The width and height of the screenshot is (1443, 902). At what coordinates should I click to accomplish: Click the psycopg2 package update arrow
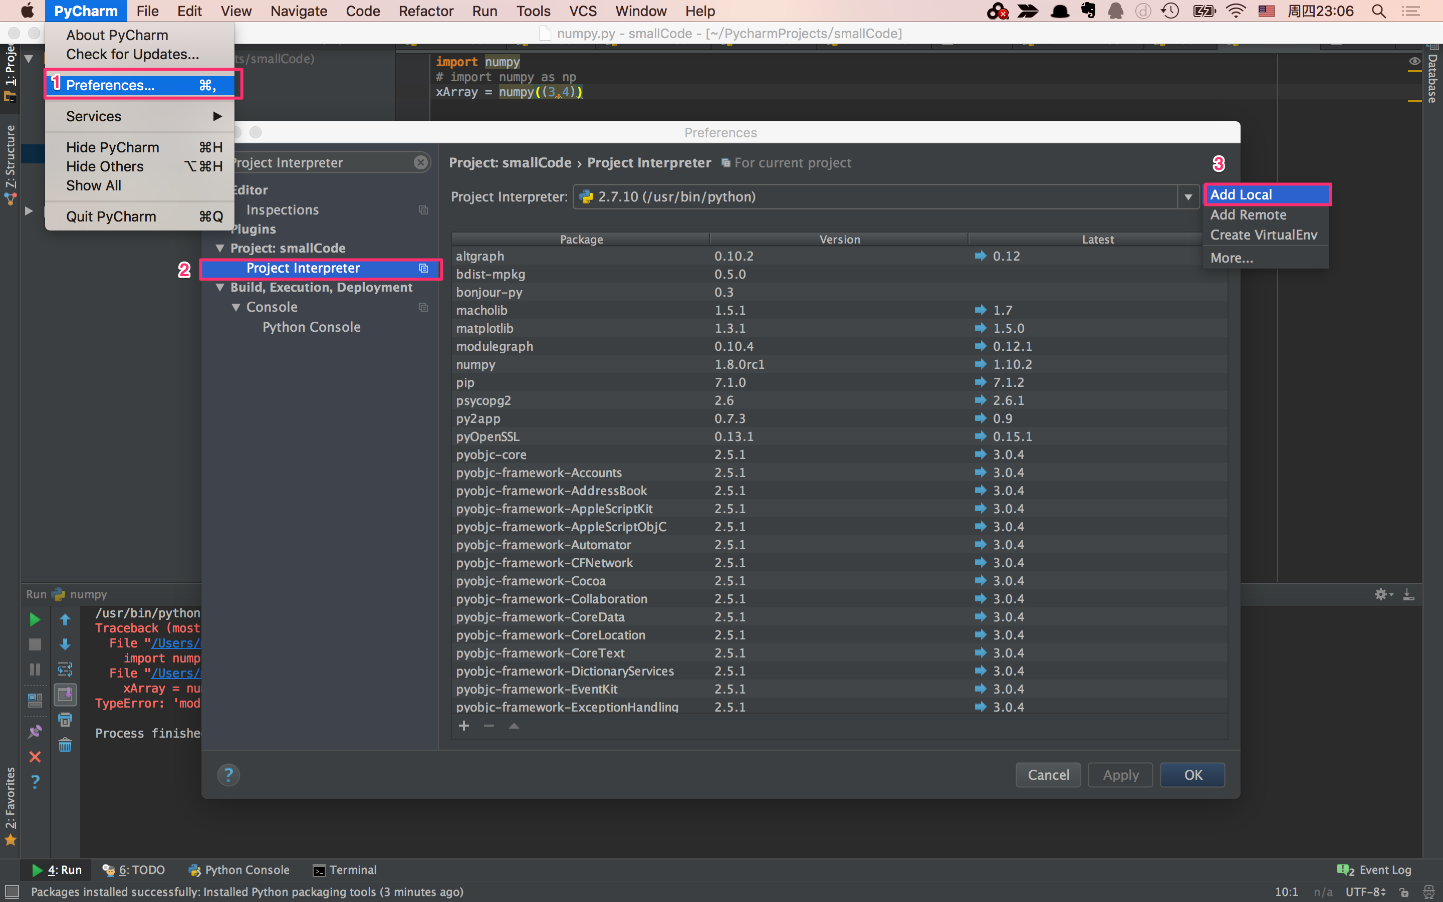pos(980,400)
